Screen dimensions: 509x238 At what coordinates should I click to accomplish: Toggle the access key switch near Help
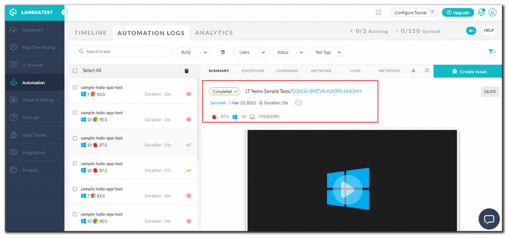tap(470, 31)
